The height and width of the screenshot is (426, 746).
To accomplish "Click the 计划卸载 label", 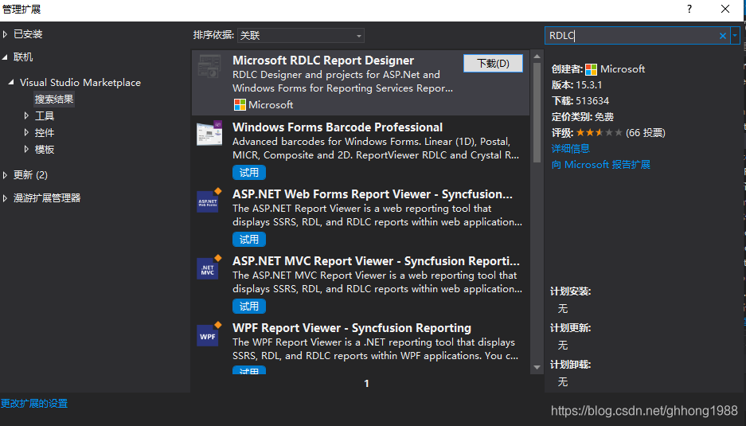I will click(570, 365).
